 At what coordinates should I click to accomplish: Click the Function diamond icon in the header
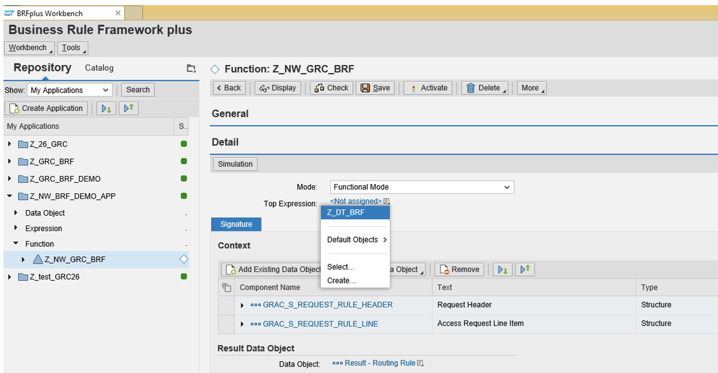pyautogui.click(x=215, y=69)
